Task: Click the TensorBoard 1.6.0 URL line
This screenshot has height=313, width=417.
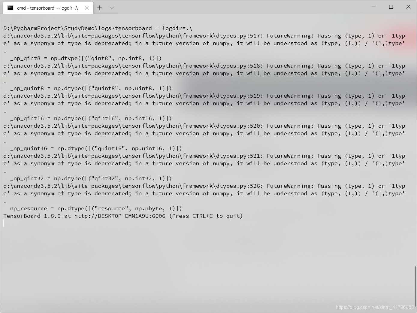Action: point(123,216)
